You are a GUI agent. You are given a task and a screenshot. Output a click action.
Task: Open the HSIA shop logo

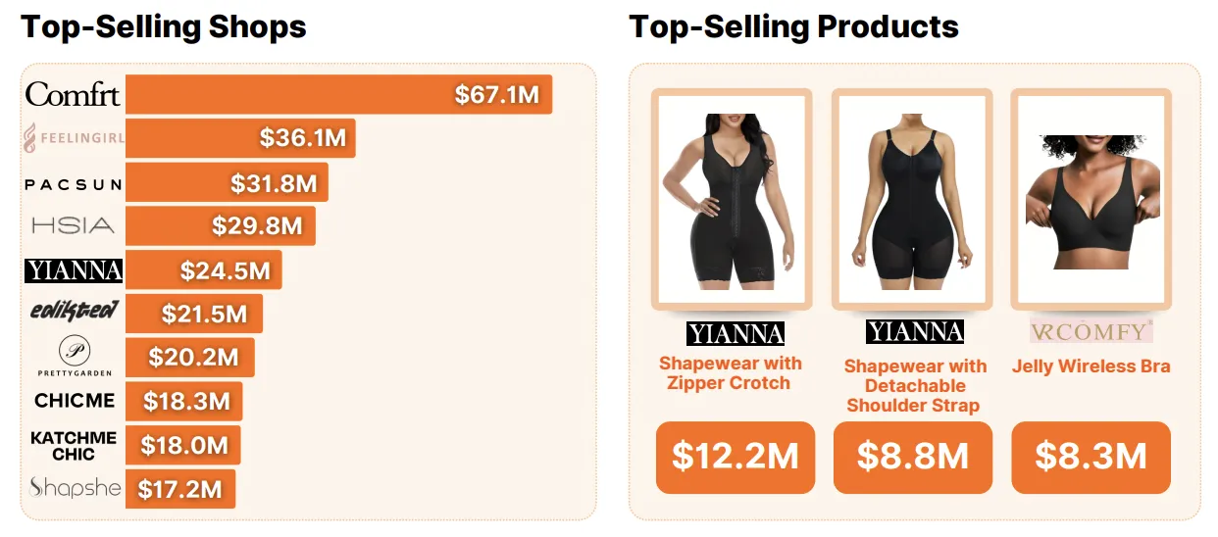coord(73,226)
